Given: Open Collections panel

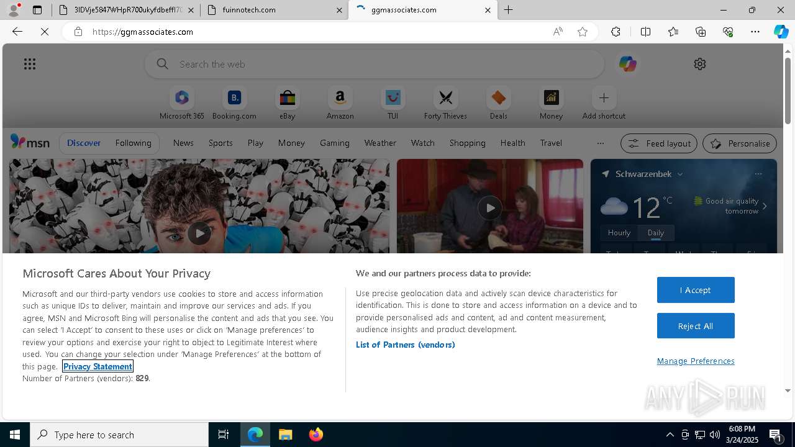Looking at the screenshot, I should pyautogui.click(x=701, y=32).
